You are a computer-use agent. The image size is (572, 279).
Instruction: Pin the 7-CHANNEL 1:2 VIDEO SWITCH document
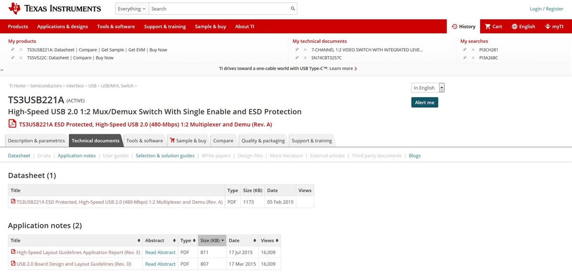point(297,50)
